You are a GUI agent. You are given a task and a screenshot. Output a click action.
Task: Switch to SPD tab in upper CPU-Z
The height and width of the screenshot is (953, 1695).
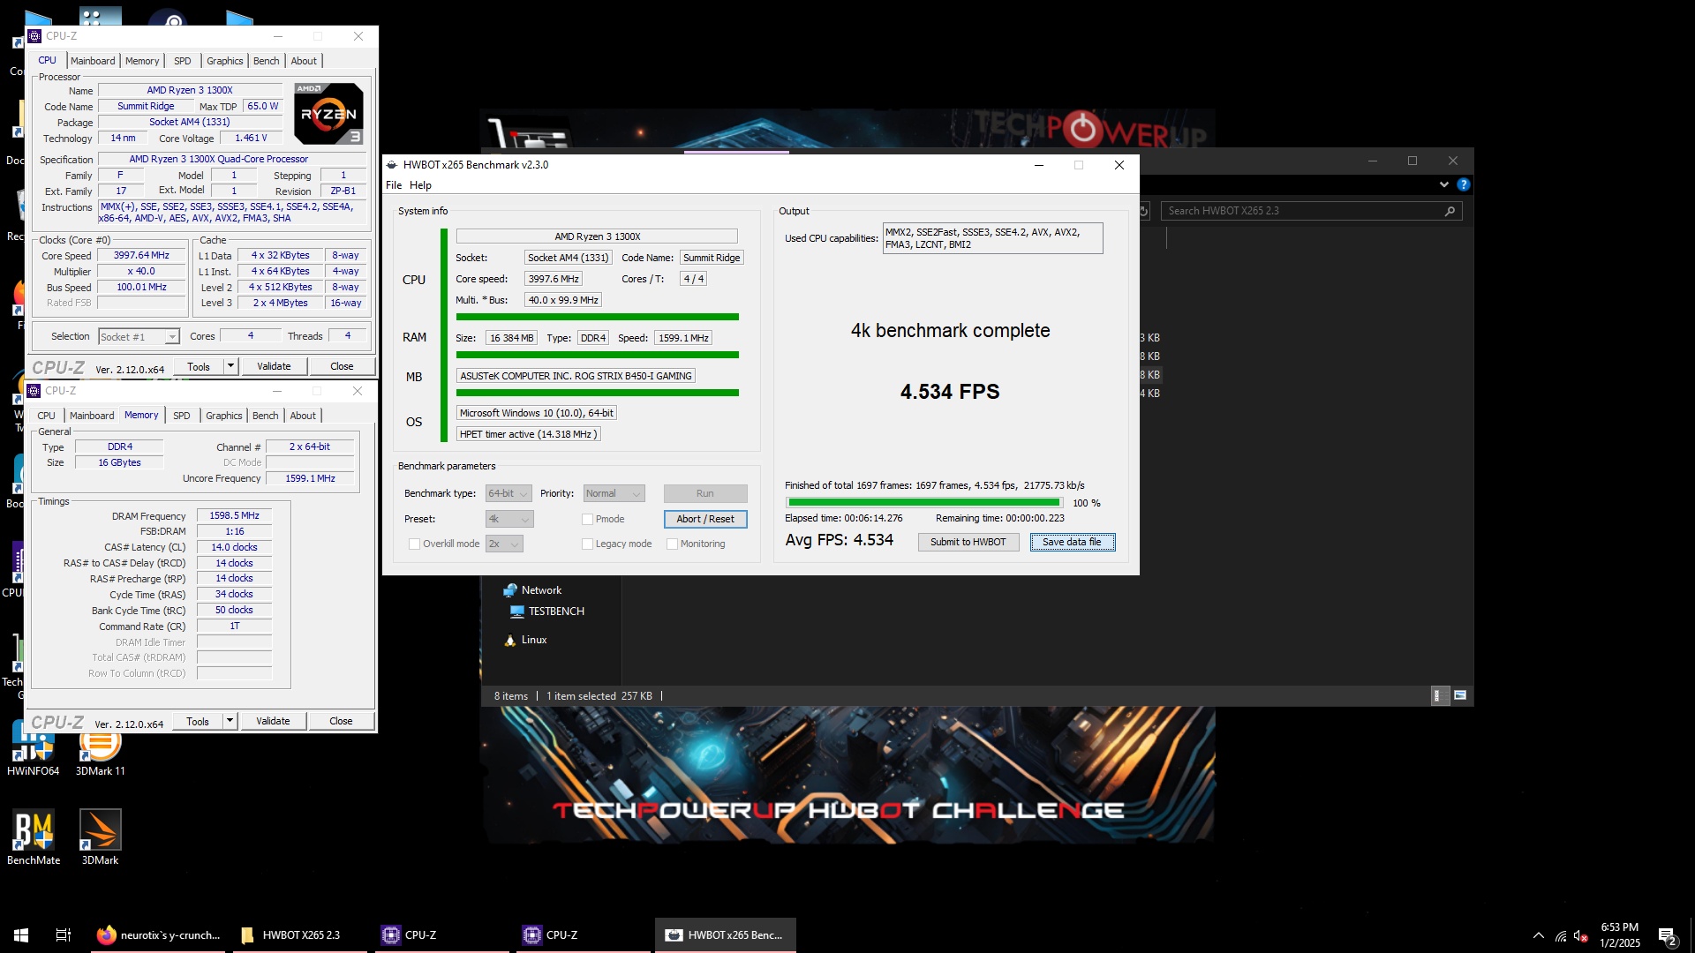tap(182, 61)
